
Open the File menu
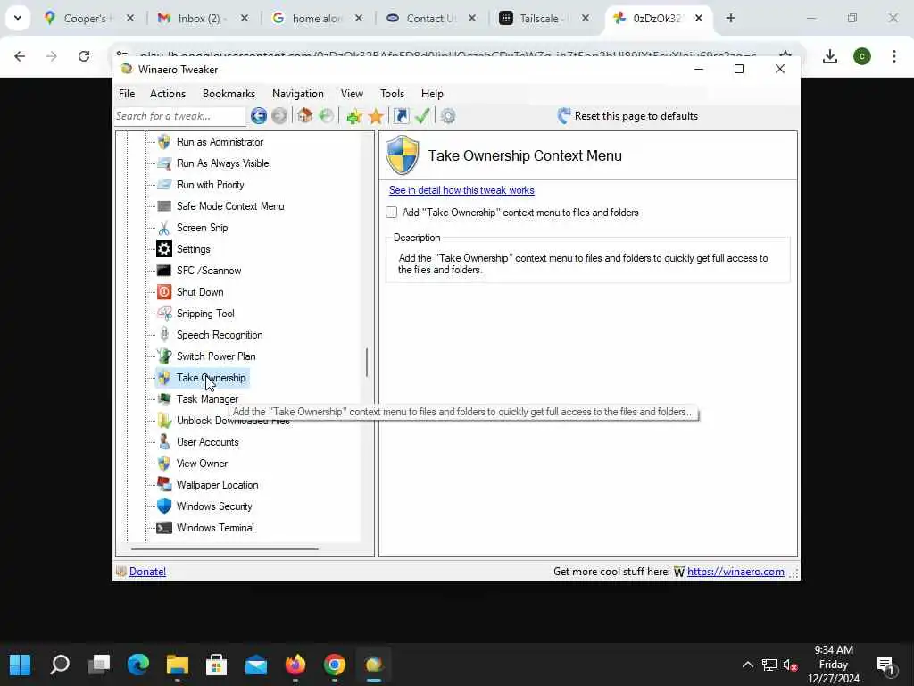pyautogui.click(x=127, y=93)
